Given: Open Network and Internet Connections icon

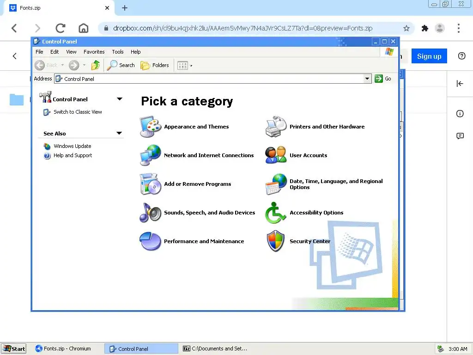Looking at the screenshot, I should [151, 155].
